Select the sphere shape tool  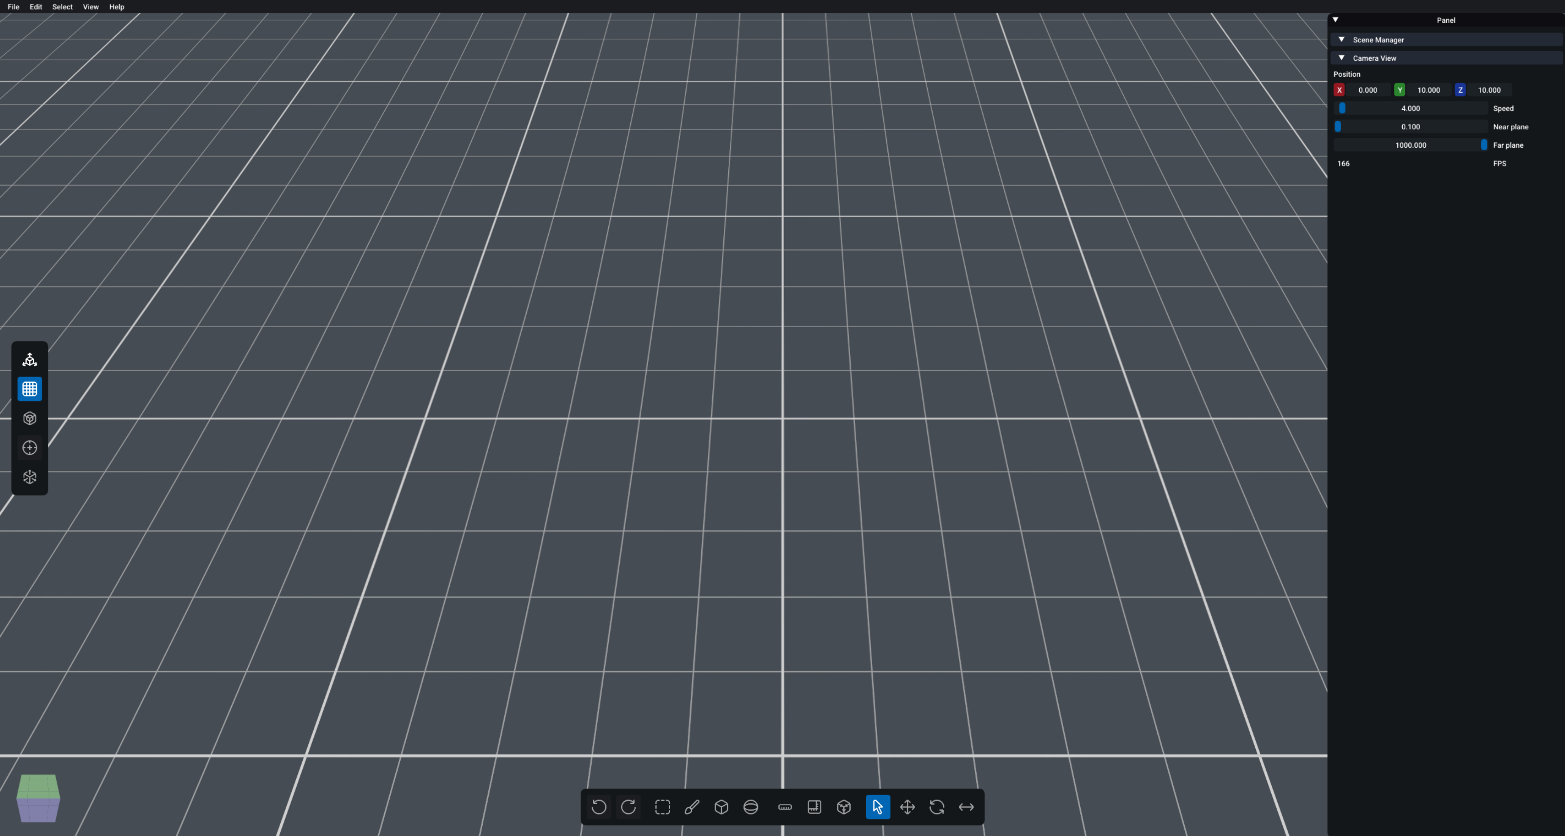[751, 807]
